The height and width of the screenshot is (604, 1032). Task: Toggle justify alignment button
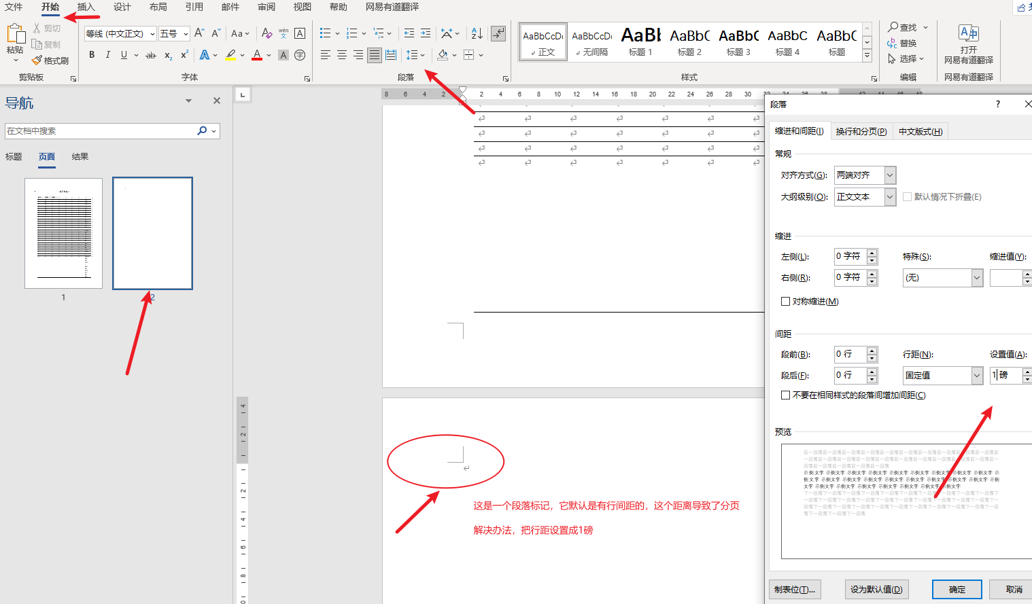coord(375,55)
